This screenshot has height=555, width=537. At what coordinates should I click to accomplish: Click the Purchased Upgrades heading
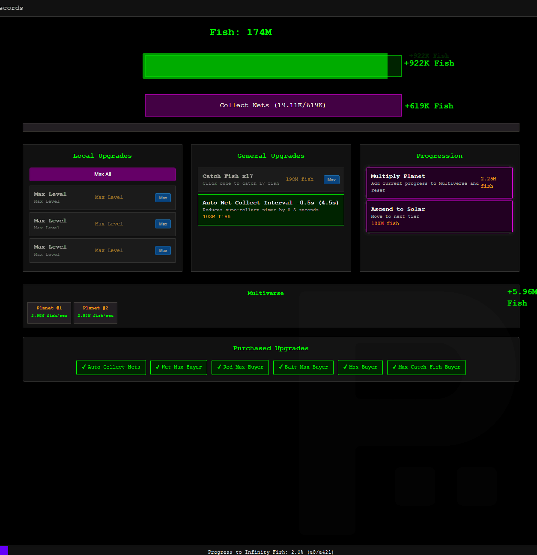[x=271, y=348]
